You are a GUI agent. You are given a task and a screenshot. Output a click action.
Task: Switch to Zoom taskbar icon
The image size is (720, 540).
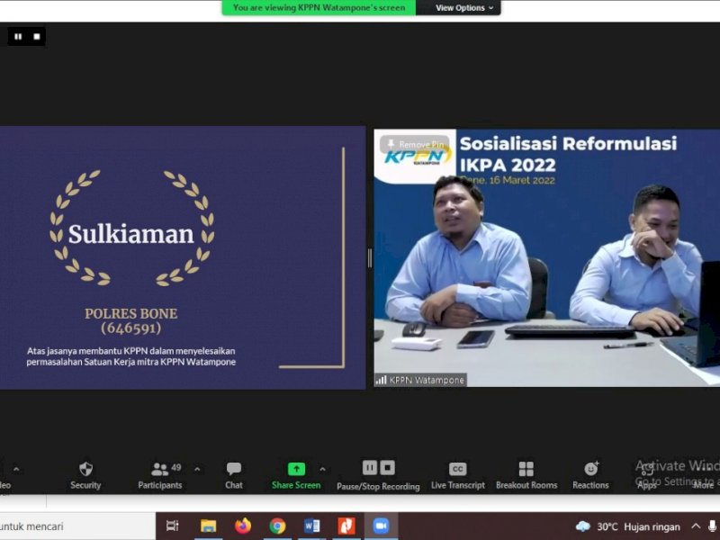coord(381,526)
